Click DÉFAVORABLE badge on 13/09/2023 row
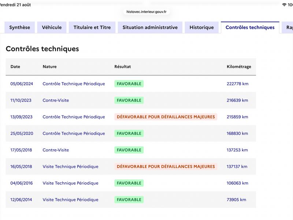The image size is (293, 220). click(x=166, y=117)
